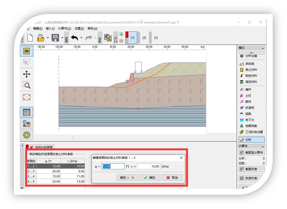This screenshot has width=287, height=209.
Task: Click the c = input field
Action: [148, 167]
